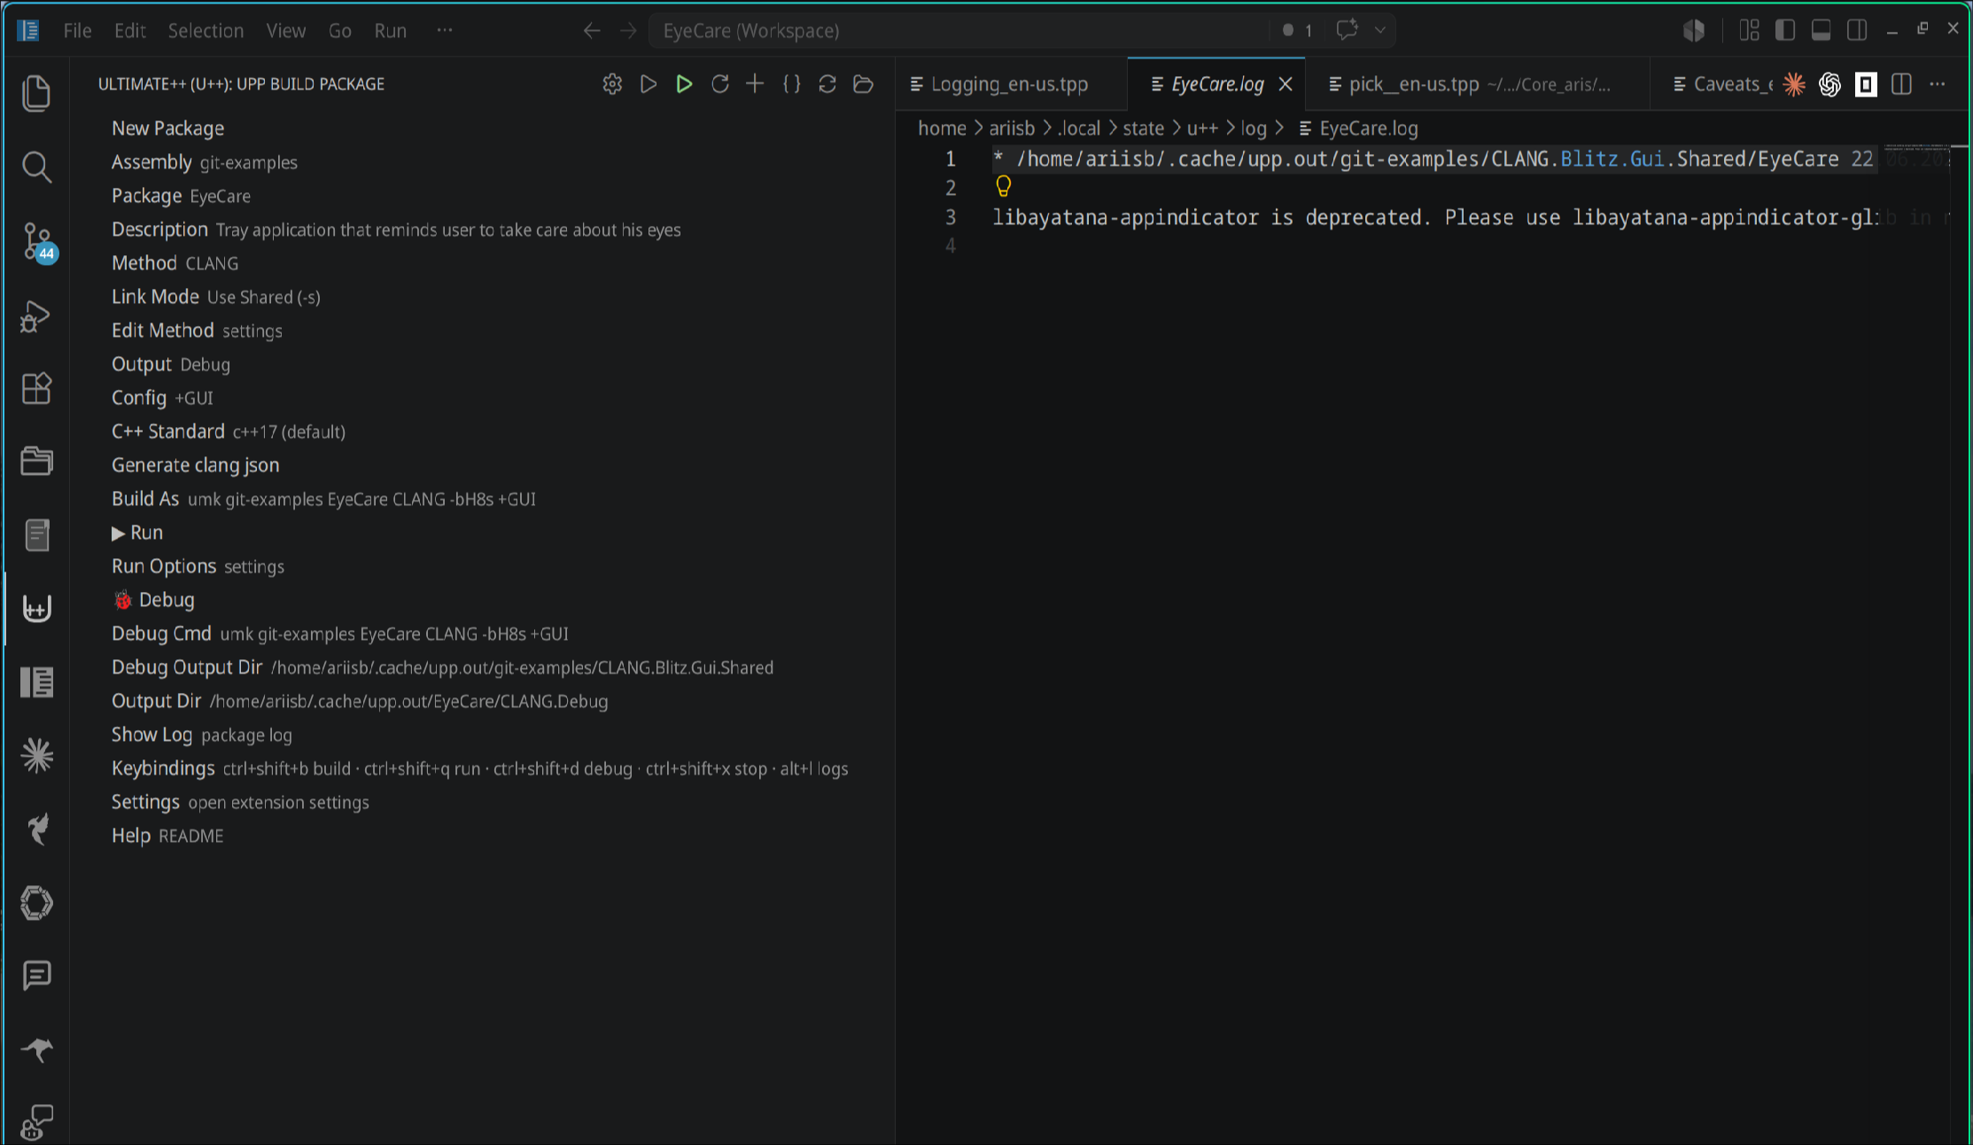Open the Explorer view in the activity bar
Screen dimensions: 1973x1145
click(36, 93)
